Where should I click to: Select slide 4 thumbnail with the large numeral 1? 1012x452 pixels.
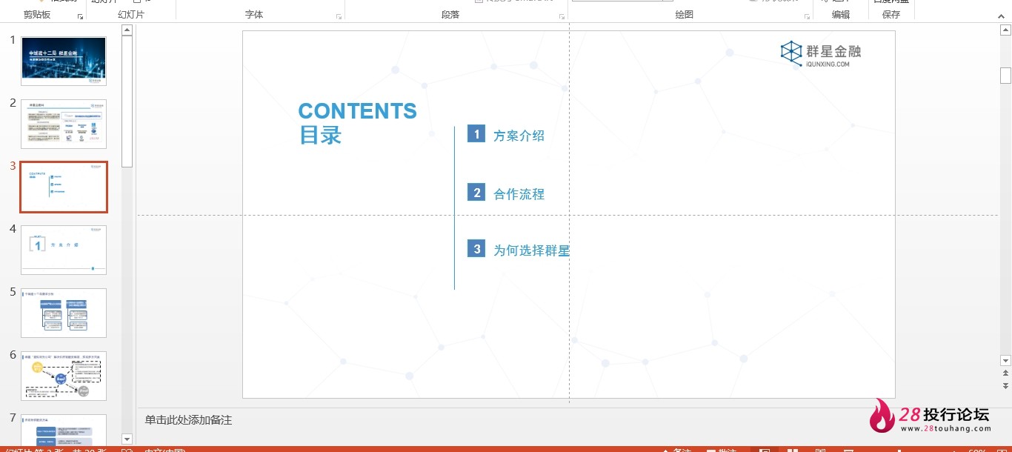64,250
